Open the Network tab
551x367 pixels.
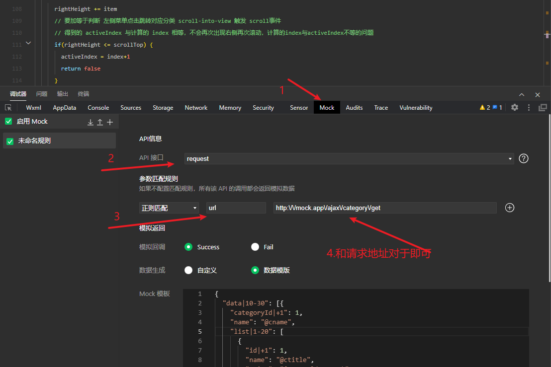(x=196, y=108)
